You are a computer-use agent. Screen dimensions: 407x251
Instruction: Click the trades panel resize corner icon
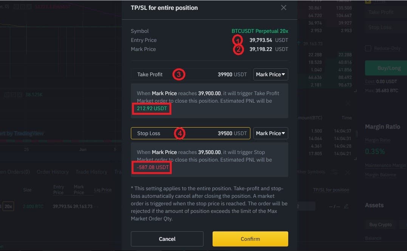(x=355, y=159)
